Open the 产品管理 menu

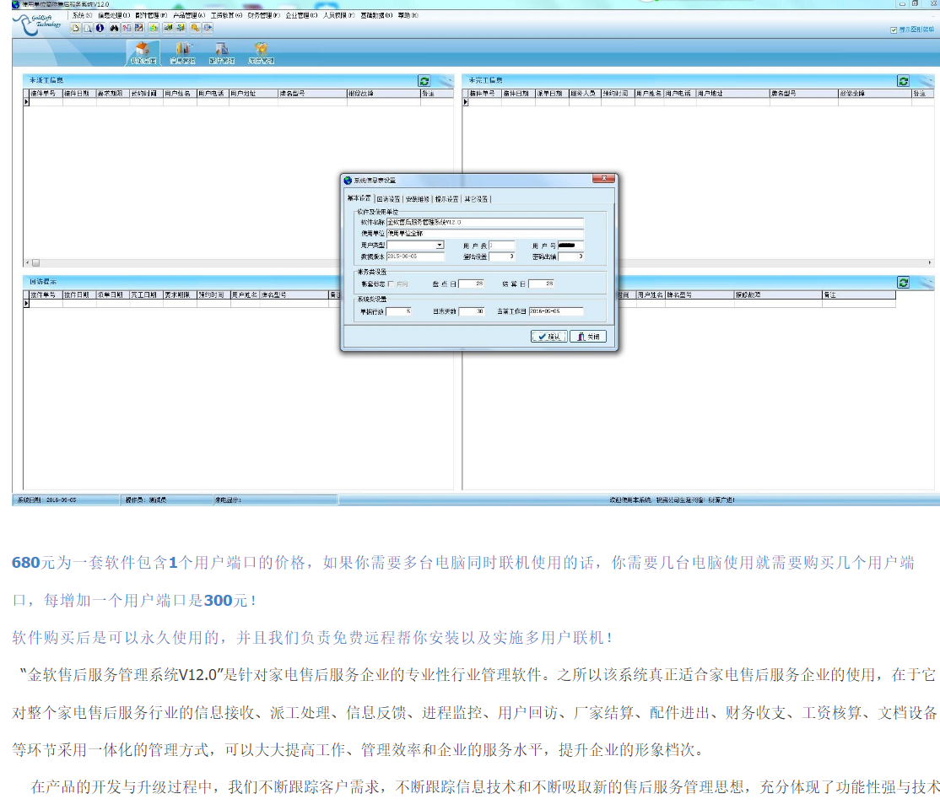point(189,15)
